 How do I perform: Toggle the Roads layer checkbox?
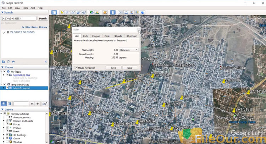click(7, 131)
